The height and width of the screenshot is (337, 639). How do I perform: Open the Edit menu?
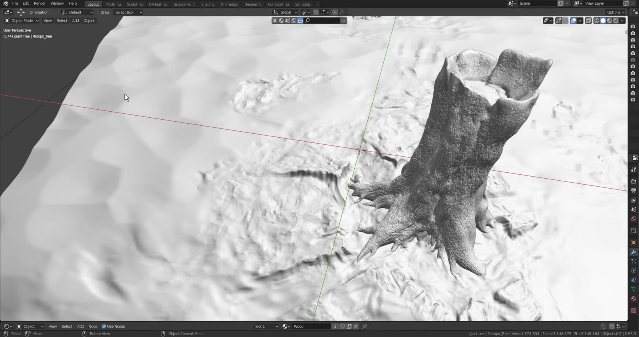[x=26, y=4]
